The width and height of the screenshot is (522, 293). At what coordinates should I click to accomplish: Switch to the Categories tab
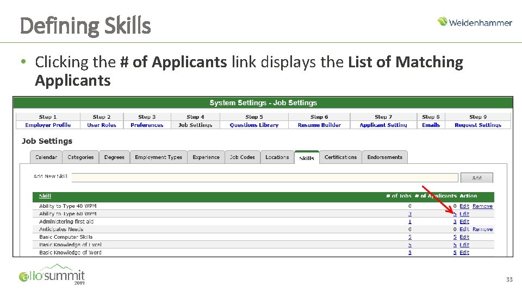[80, 157]
